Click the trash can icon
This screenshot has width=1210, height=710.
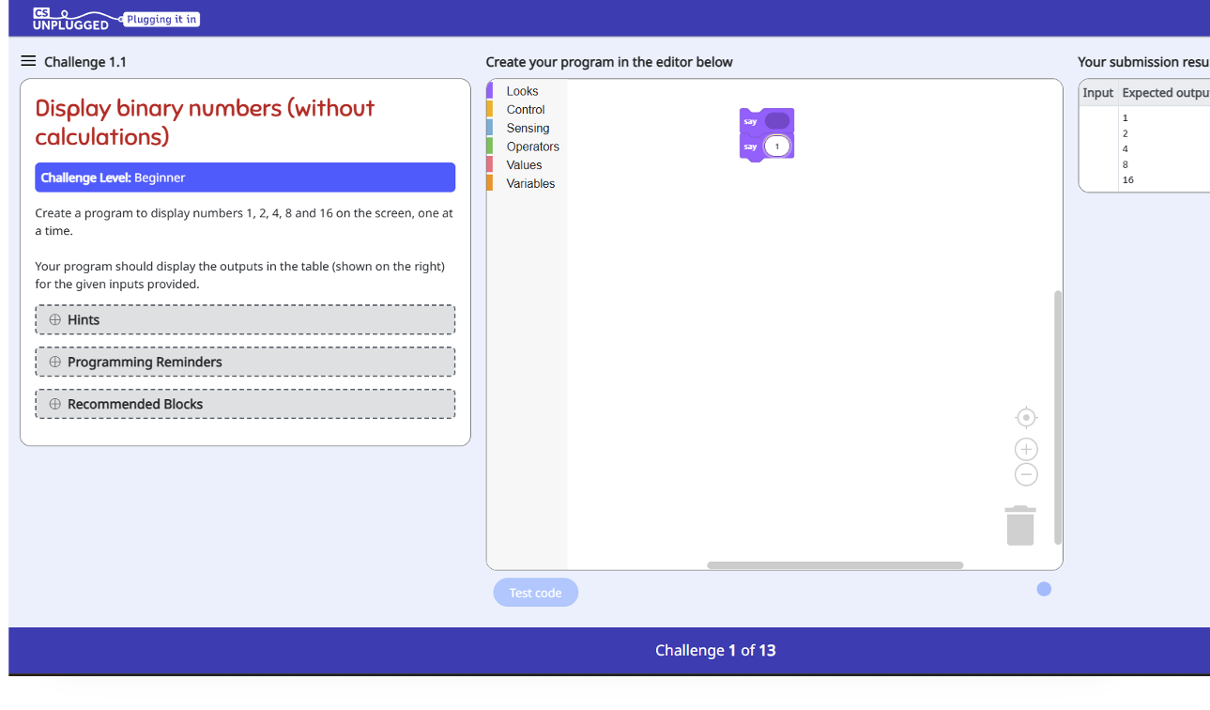pos(1020,526)
